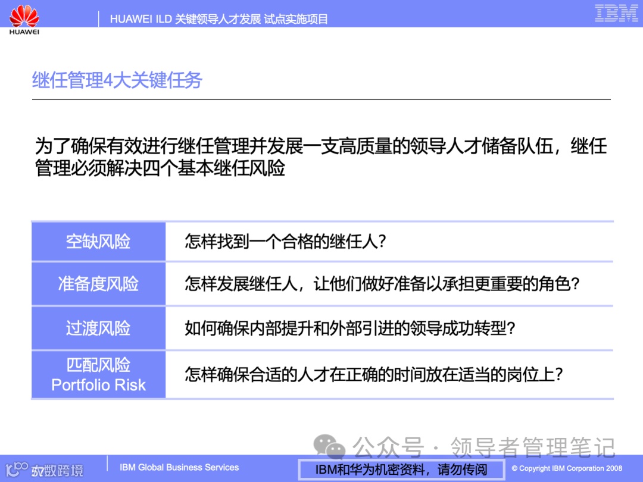Select the 匹配风险 Portfolio Risk cell

coord(98,374)
